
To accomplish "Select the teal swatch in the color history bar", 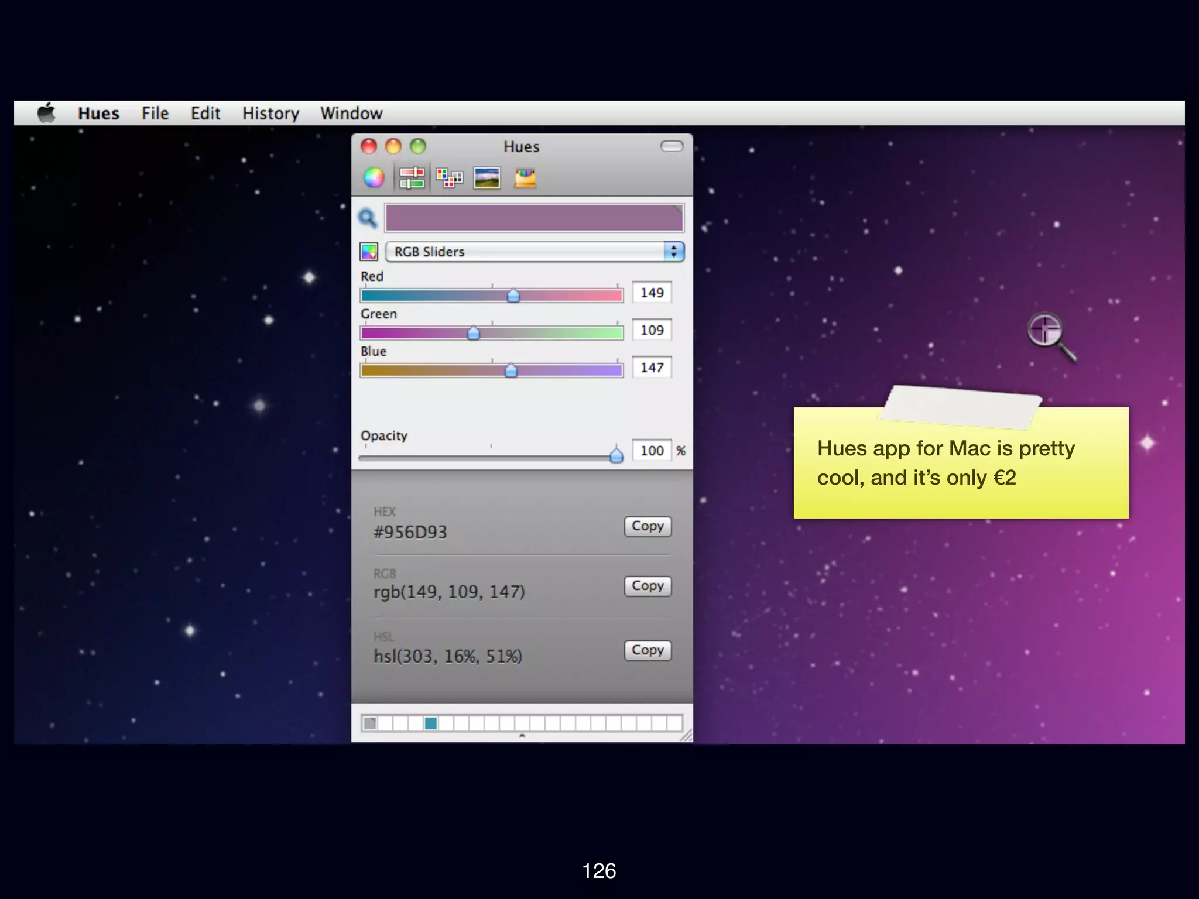I will point(431,723).
